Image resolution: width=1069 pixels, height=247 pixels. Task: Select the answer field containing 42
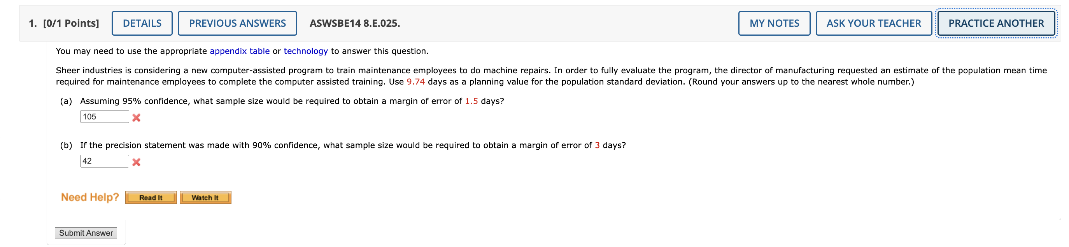[x=105, y=161]
